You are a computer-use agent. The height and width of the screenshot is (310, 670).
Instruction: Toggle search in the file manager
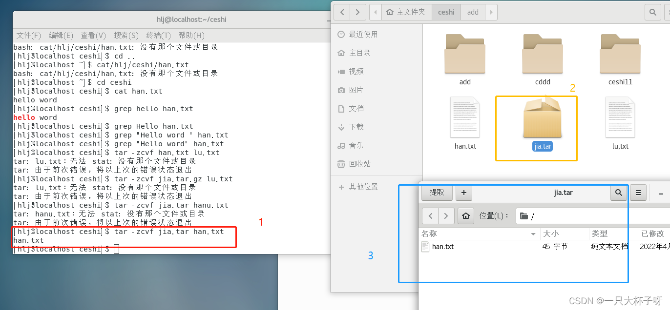pyautogui.click(x=653, y=12)
